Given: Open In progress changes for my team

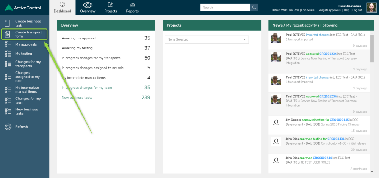Looking at the screenshot, I should coord(87,88).
